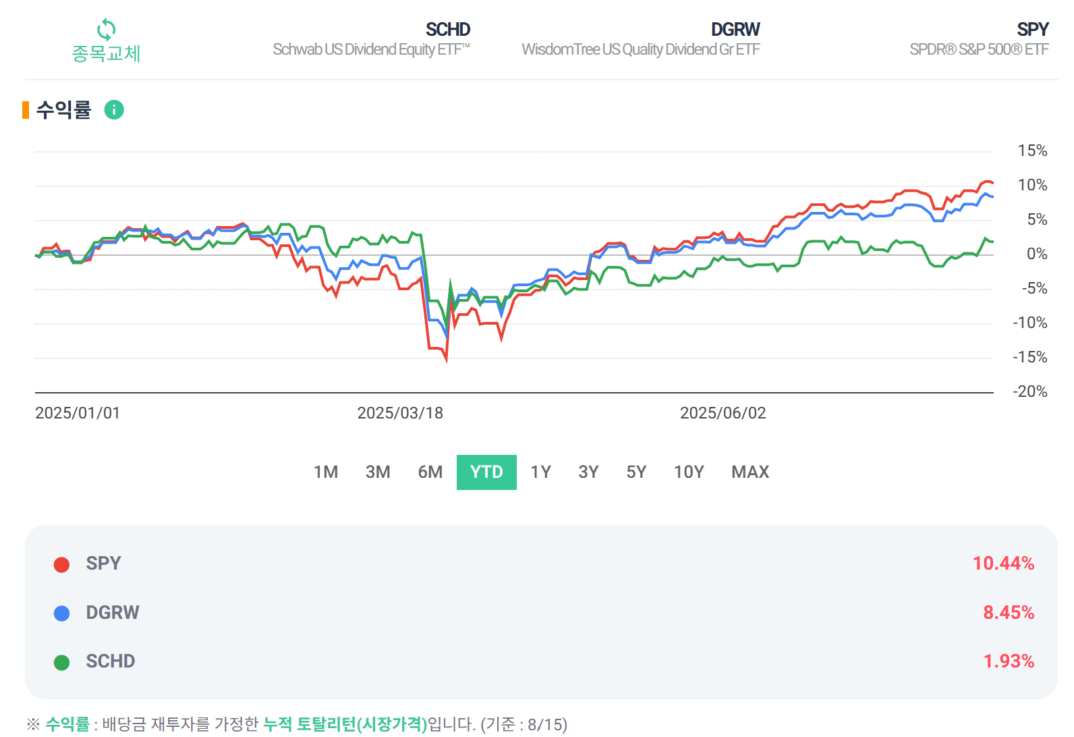Click the green SCHD legend dot

tap(61, 662)
